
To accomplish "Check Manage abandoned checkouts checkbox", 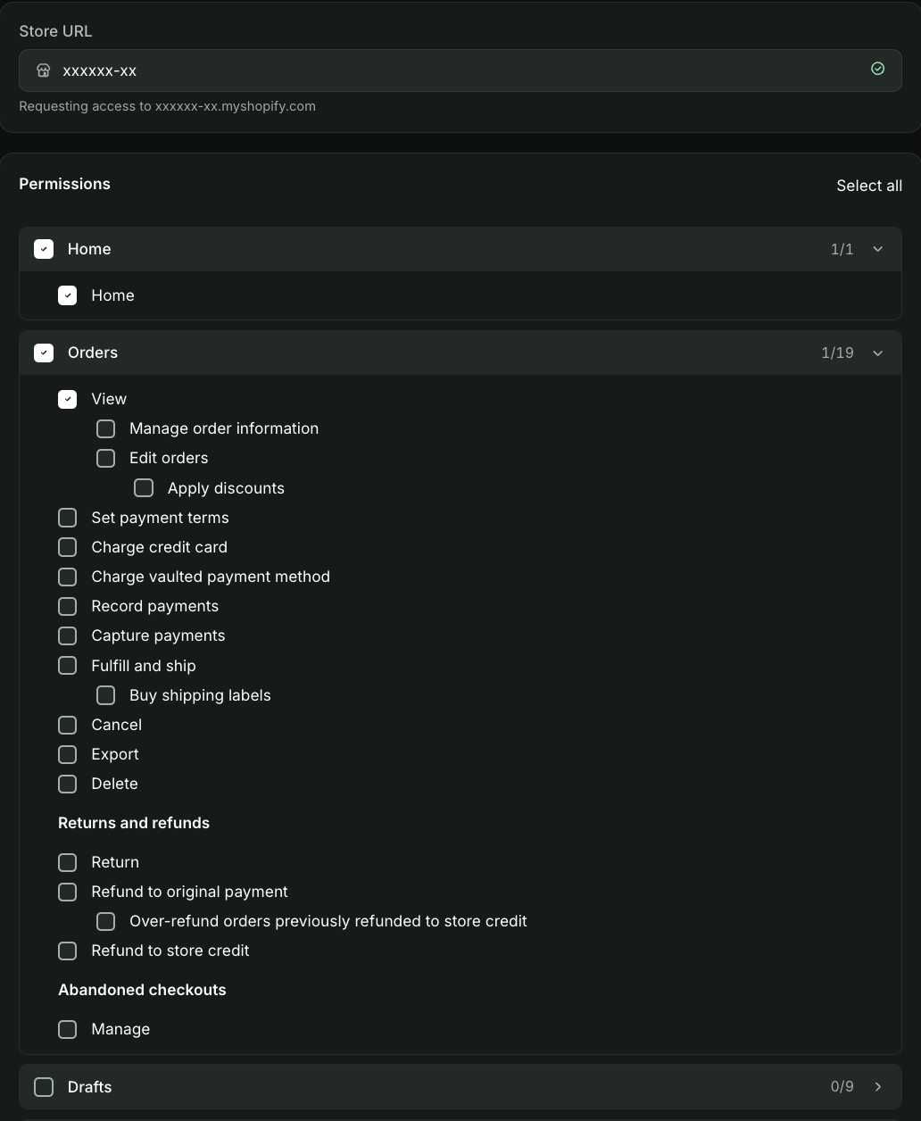I will coord(68,1029).
